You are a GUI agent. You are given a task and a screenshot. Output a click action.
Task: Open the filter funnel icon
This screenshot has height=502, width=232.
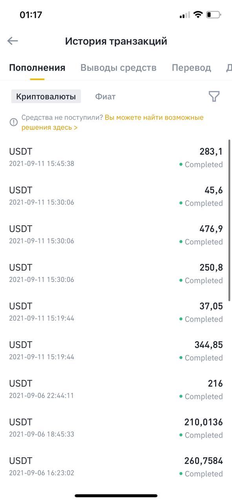[214, 96]
